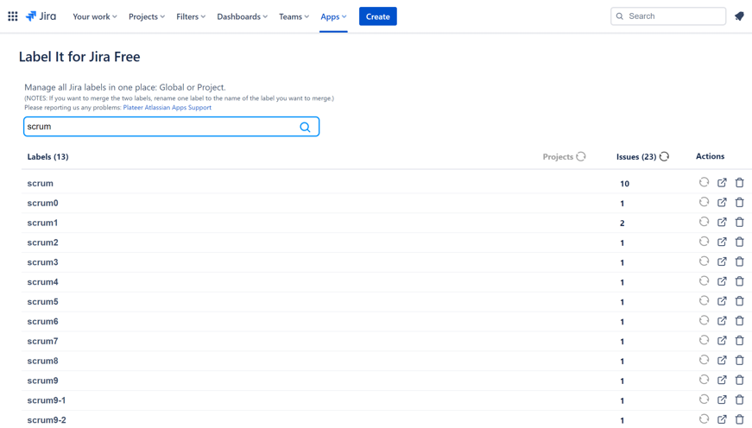Select the scrum7 label name

42,341
